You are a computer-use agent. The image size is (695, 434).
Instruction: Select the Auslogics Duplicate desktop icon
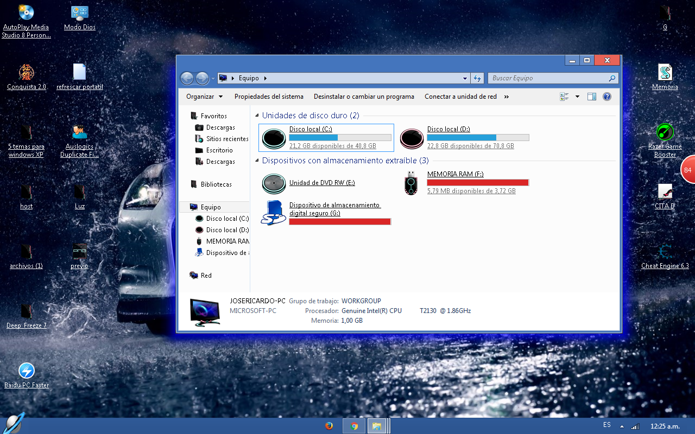(80, 141)
